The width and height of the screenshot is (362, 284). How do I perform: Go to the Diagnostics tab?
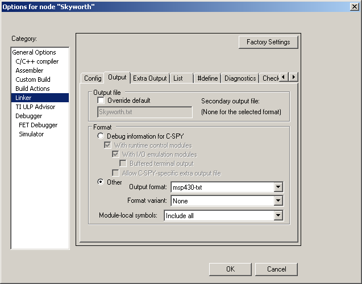[240, 78]
